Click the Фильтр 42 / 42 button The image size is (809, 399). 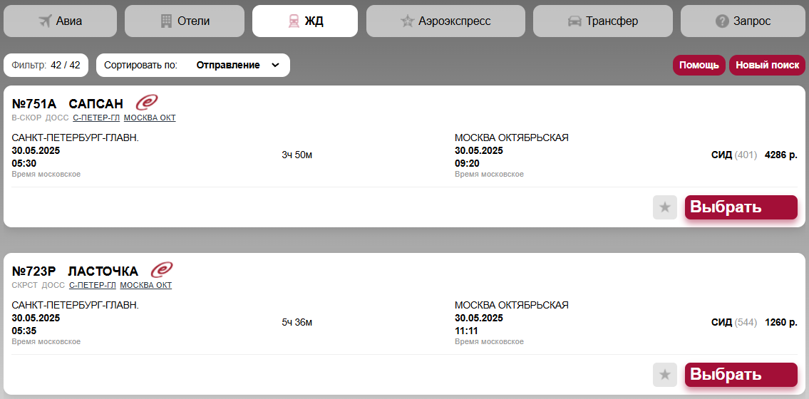(x=46, y=65)
